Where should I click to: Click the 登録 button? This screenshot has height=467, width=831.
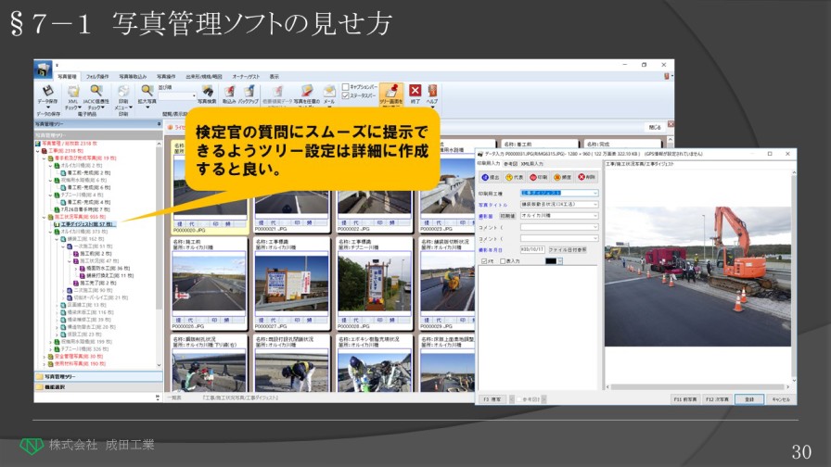748,399
